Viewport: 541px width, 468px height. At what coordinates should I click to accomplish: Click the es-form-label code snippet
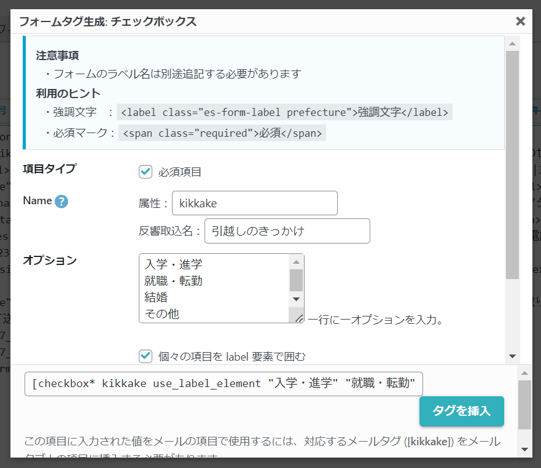pyautogui.click(x=284, y=112)
